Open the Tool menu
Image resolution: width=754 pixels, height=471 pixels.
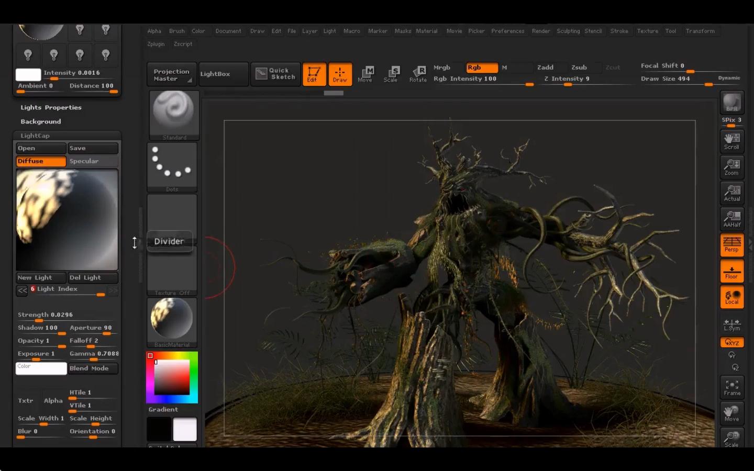(x=671, y=31)
